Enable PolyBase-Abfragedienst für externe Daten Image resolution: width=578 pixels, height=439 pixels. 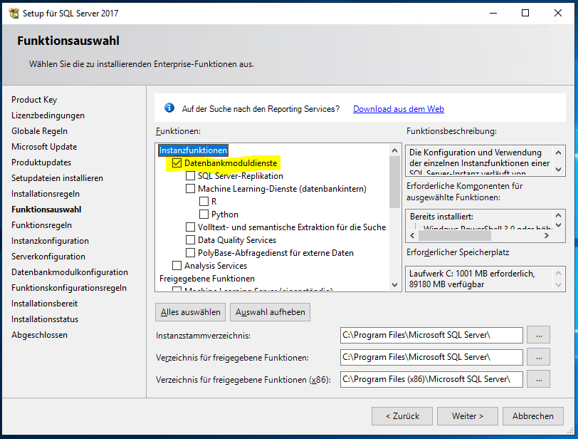(x=190, y=253)
